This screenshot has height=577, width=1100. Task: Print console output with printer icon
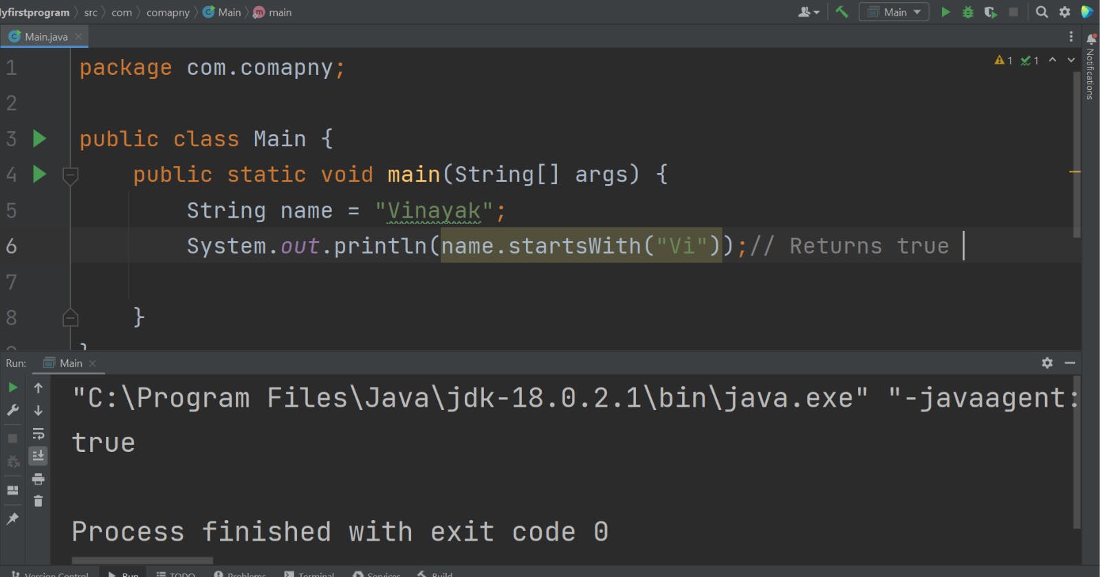pos(38,479)
